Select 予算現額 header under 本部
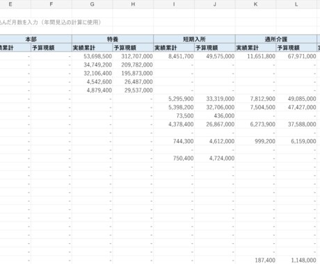The width and height of the screenshot is (320, 264). point(51,48)
